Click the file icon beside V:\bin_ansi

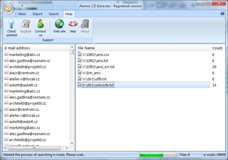pyautogui.click(x=79, y=73)
